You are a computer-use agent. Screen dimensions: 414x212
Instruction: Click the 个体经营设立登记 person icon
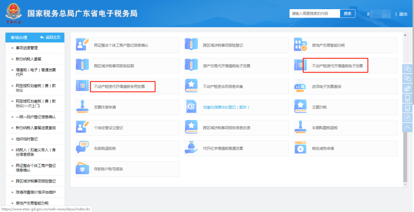(x=82, y=127)
